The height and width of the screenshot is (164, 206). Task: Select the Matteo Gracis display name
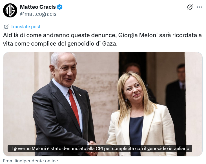(38, 7)
